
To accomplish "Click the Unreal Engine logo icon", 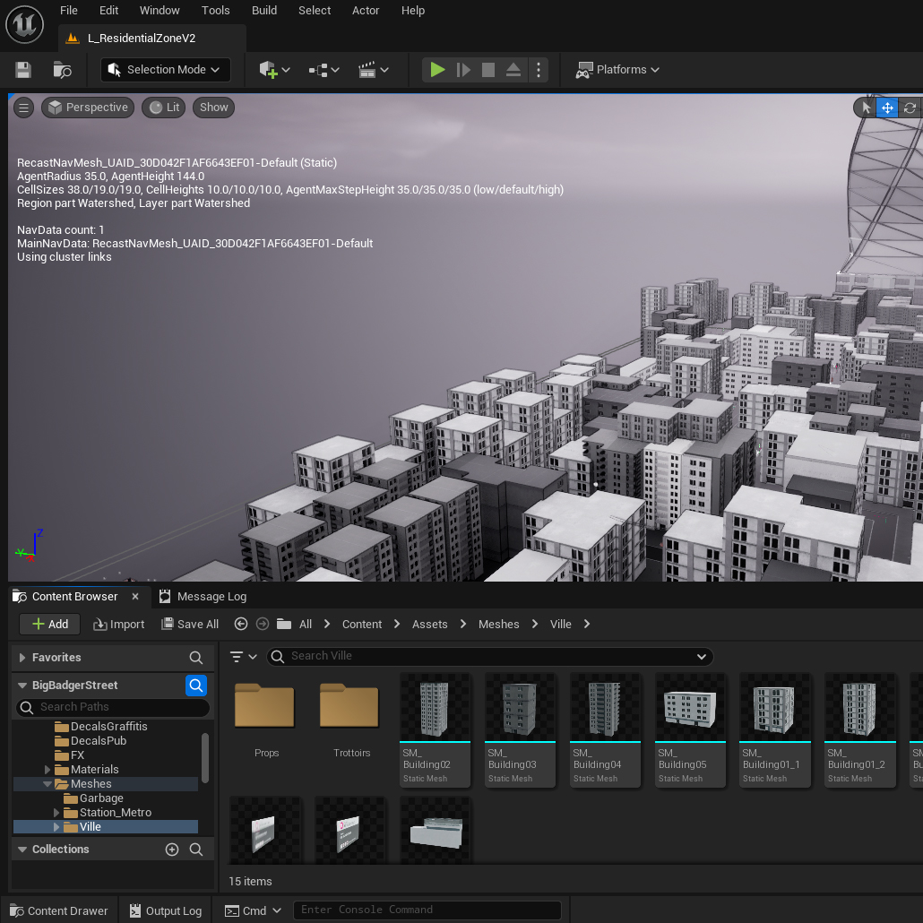I will pyautogui.click(x=25, y=25).
